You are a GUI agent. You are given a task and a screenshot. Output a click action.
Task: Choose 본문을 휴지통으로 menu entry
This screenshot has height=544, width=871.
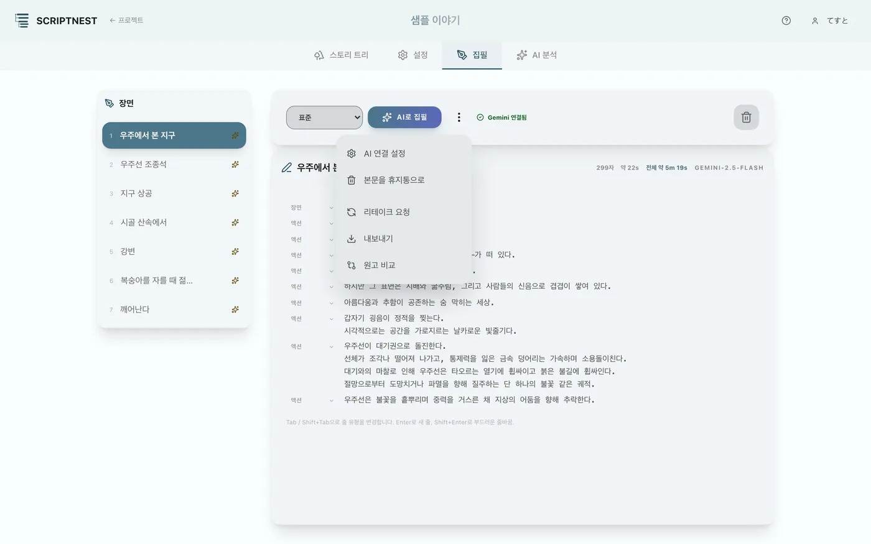404,180
